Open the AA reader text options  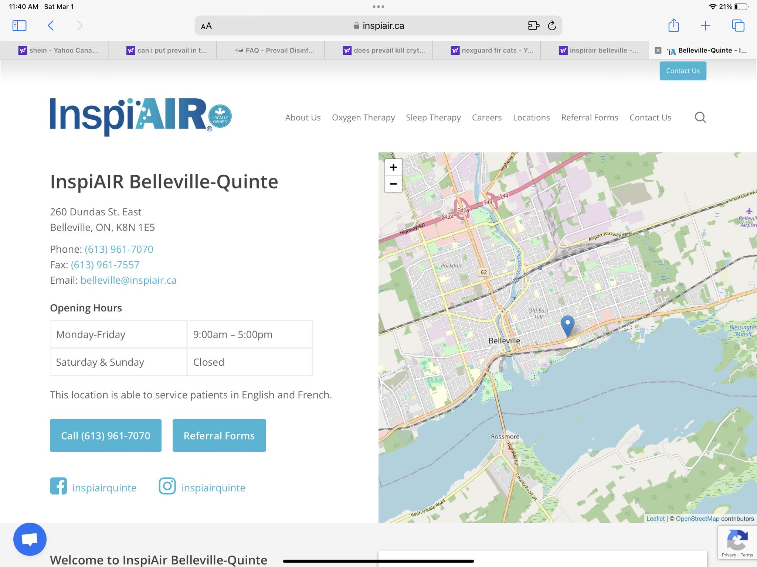click(x=206, y=26)
